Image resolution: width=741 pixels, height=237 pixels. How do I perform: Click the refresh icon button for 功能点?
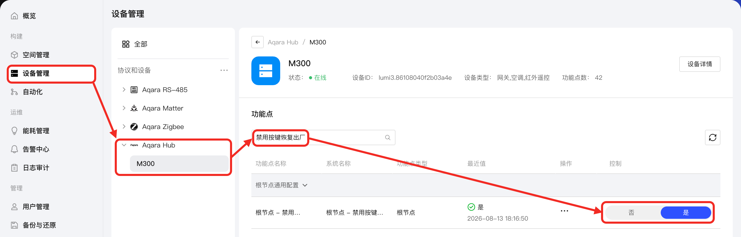712,138
